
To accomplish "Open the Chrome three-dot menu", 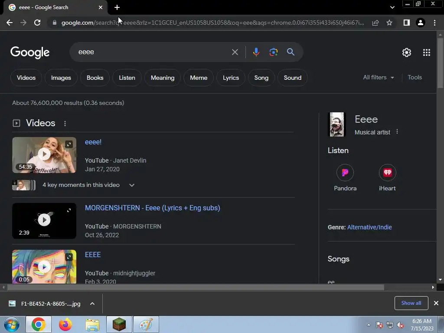I will 434,23.
